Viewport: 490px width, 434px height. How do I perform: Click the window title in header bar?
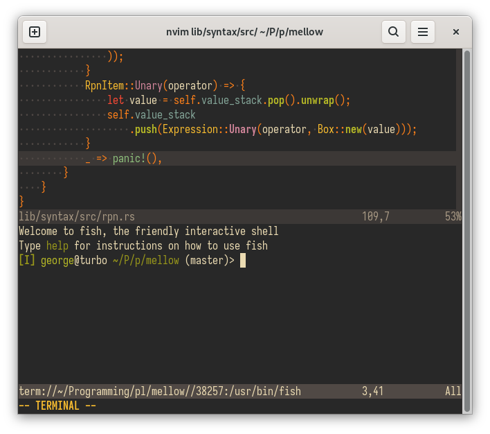coord(244,32)
